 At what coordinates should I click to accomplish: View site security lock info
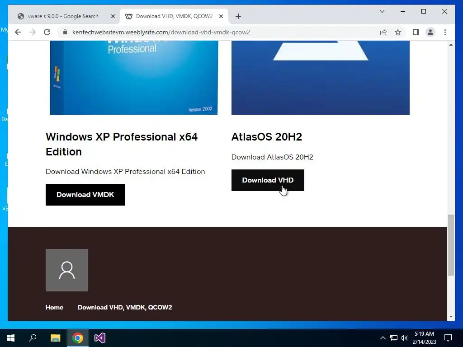tap(65, 32)
